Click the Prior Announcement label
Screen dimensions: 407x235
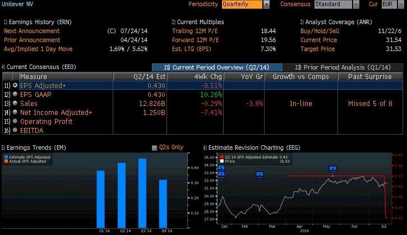(x=32, y=40)
